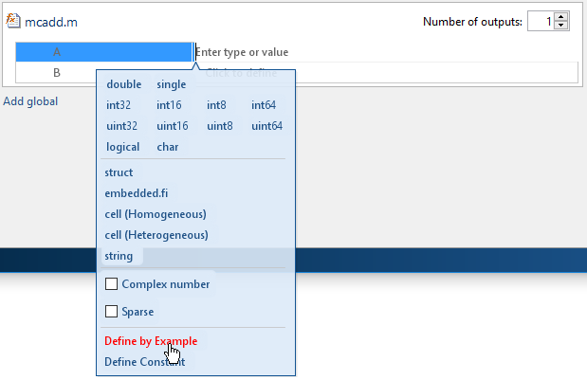Click the mcadd.m file icon

pos(13,21)
